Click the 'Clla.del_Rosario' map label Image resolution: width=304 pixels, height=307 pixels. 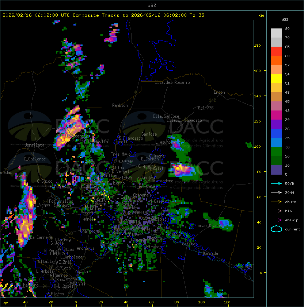(x=172, y=82)
